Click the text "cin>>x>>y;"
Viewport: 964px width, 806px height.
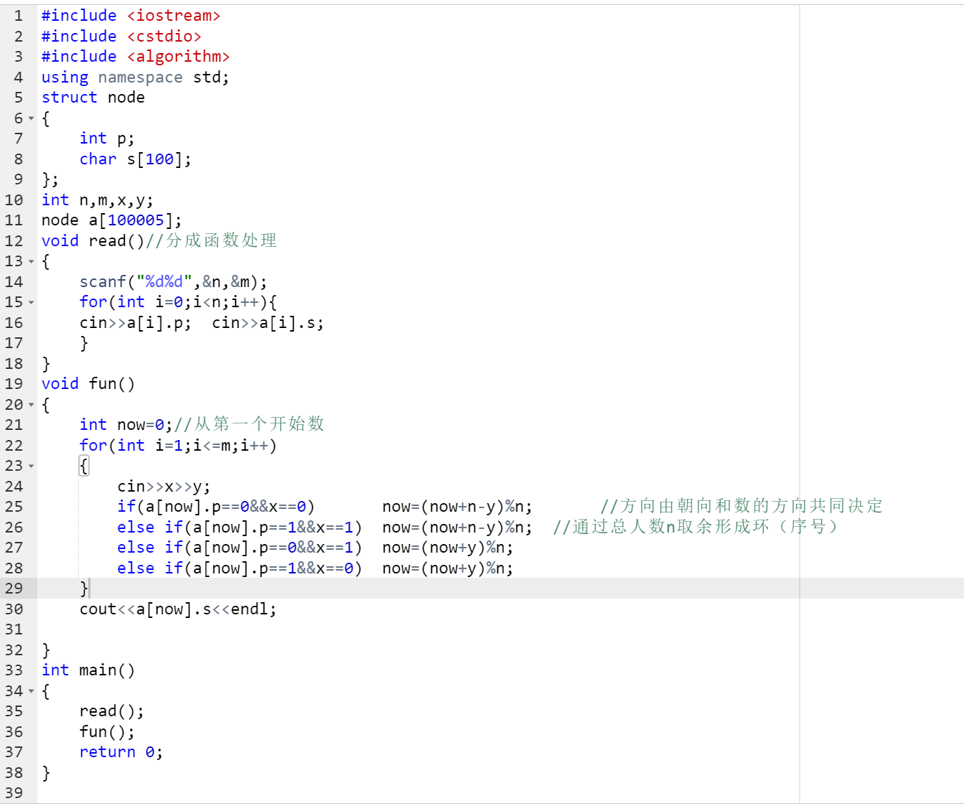click(164, 487)
